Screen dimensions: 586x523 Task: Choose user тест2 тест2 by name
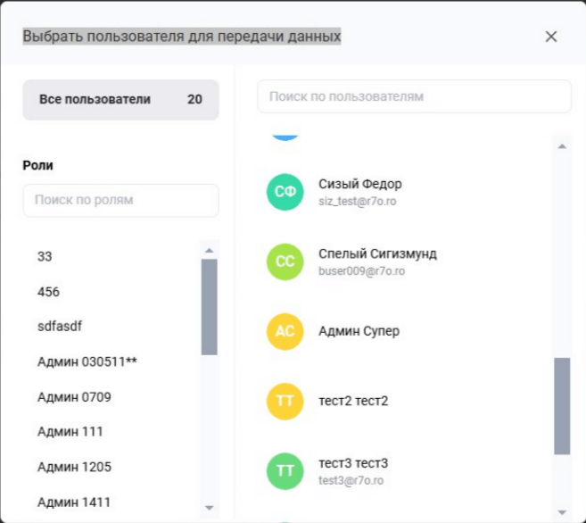(x=353, y=401)
